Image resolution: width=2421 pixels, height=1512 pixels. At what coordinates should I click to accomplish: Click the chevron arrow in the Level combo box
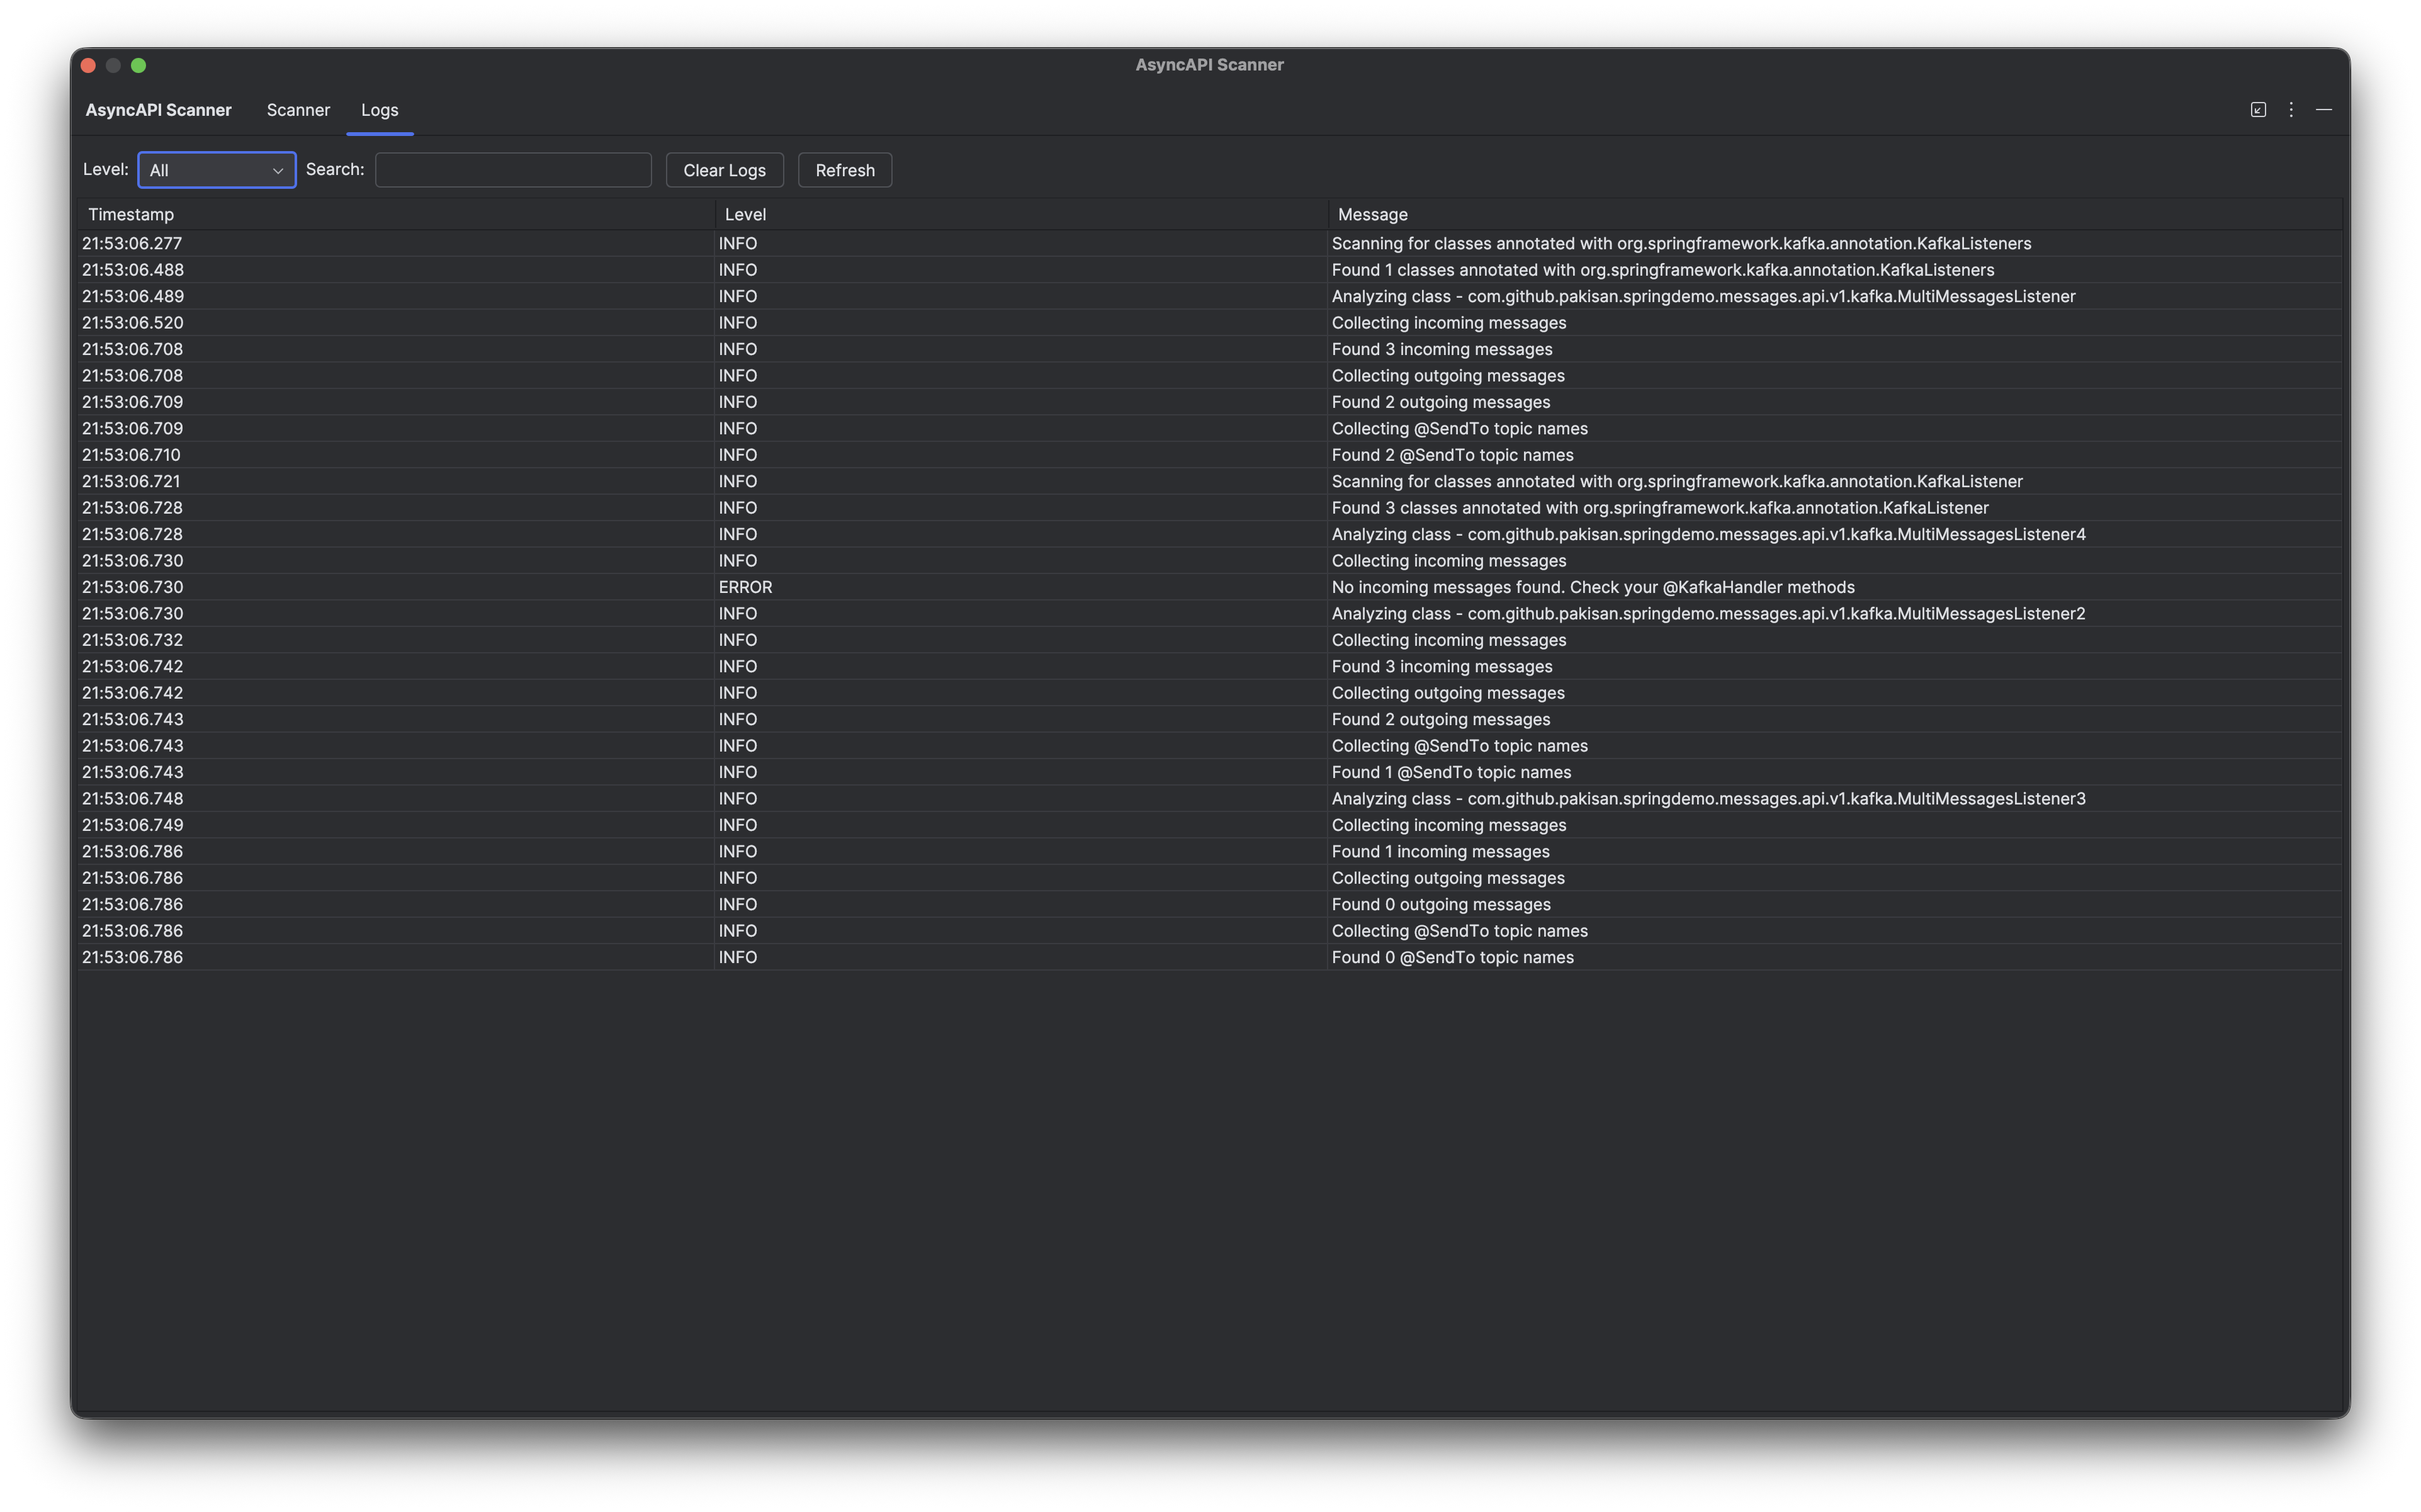(x=278, y=171)
